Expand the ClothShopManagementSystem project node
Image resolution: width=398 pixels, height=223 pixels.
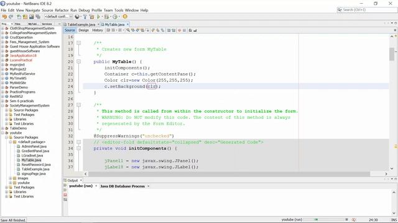(x=2, y=28)
